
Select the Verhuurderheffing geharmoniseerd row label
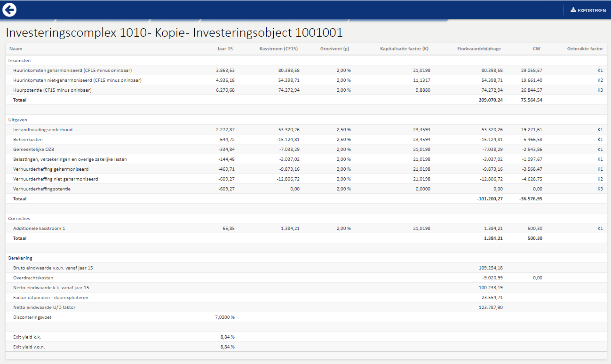pos(51,169)
